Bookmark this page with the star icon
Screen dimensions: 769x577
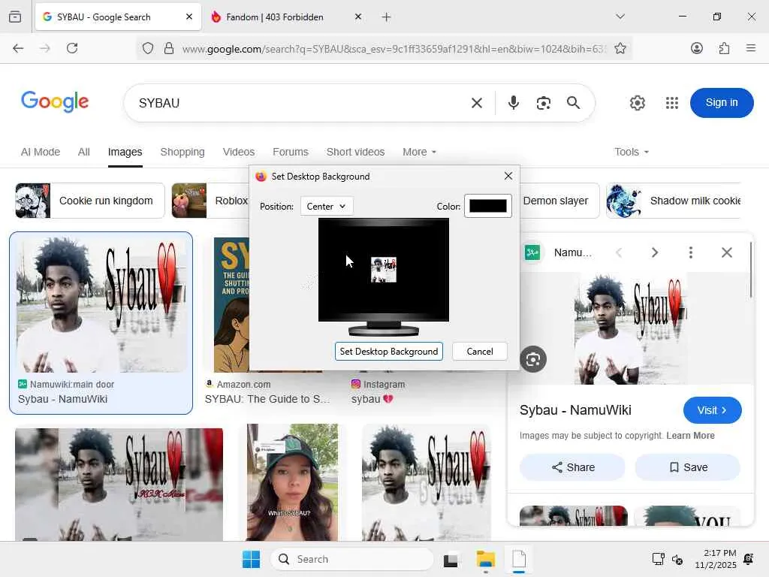[620, 48]
